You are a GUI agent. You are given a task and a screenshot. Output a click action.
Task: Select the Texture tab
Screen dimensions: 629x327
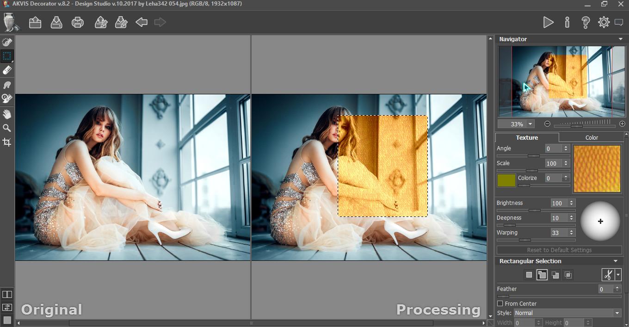click(527, 137)
